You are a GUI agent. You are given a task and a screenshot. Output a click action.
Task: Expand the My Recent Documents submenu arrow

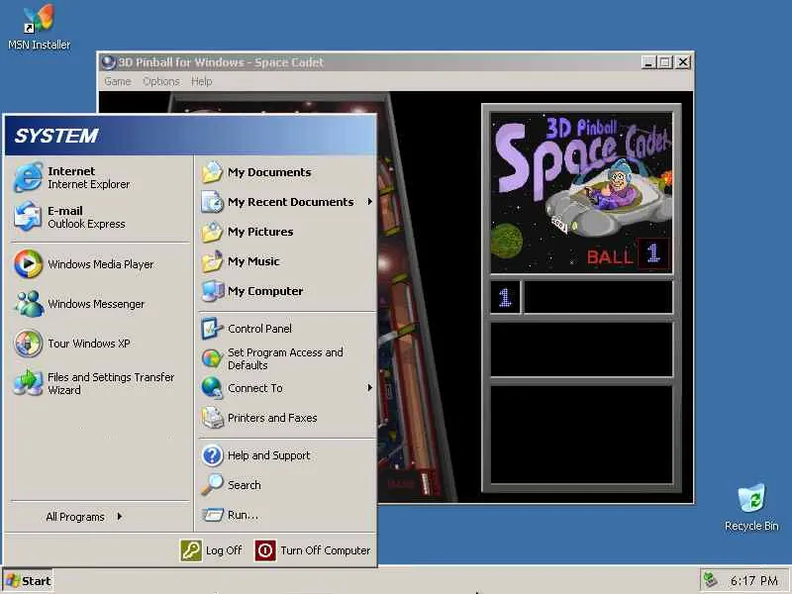369,202
